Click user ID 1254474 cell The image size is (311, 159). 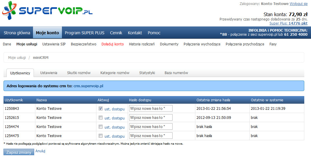click(x=12, y=126)
